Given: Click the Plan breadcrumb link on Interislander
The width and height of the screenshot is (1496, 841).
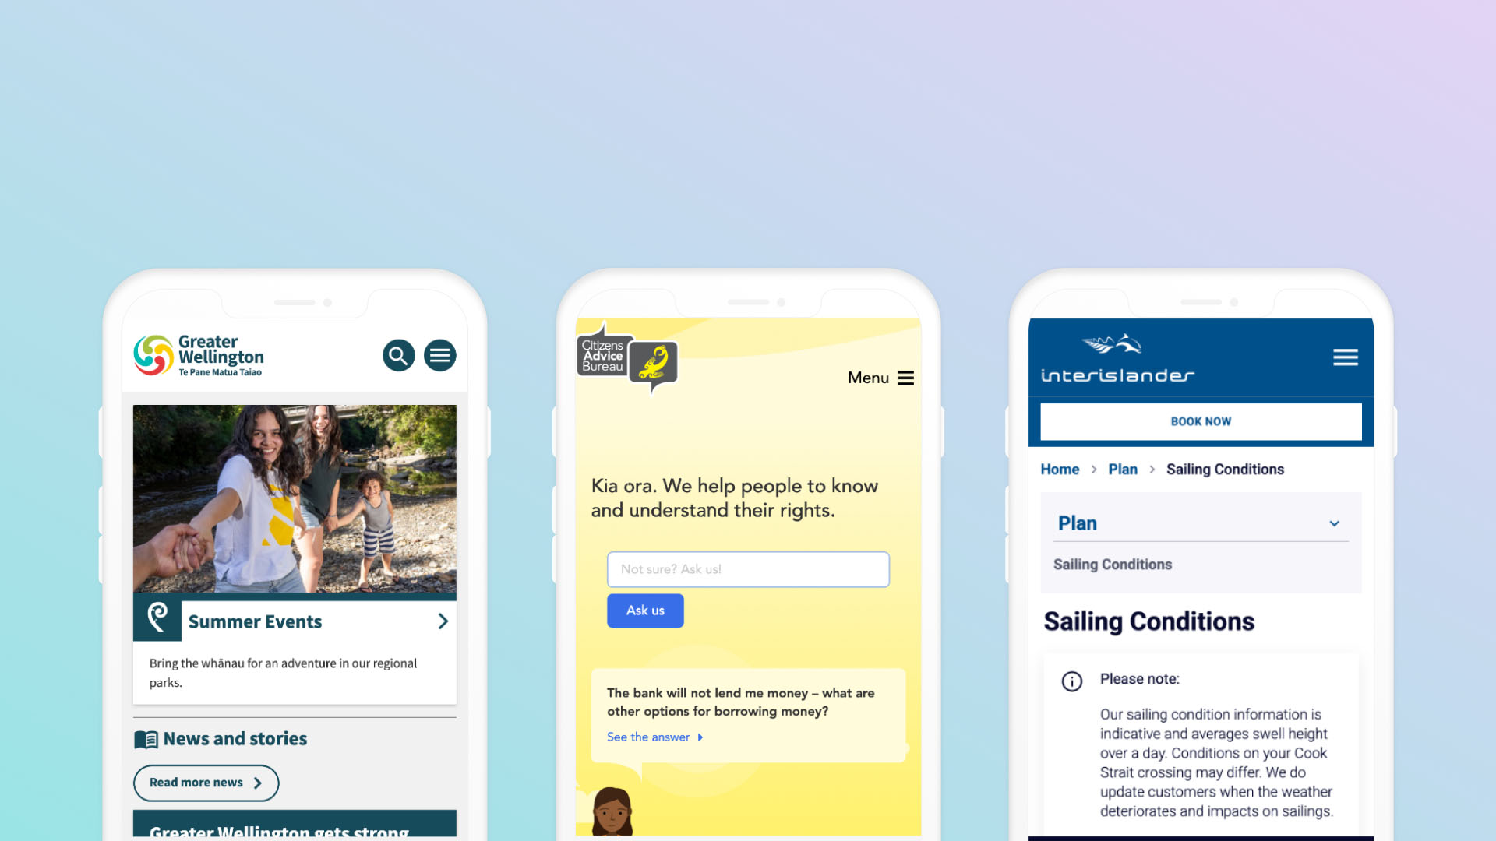Looking at the screenshot, I should coord(1122,470).
